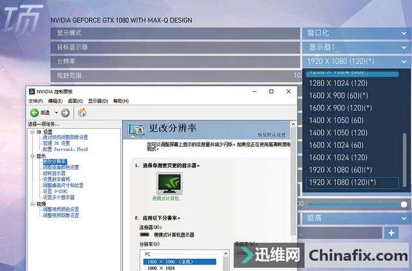Click up arrow of NVIDIA resolution list scrollbar
412x271 pixels.
[225, 254]
